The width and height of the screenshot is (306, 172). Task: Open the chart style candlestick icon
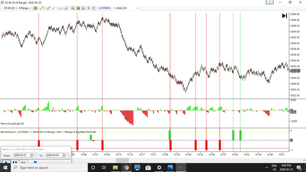click(x=35, y=8)
